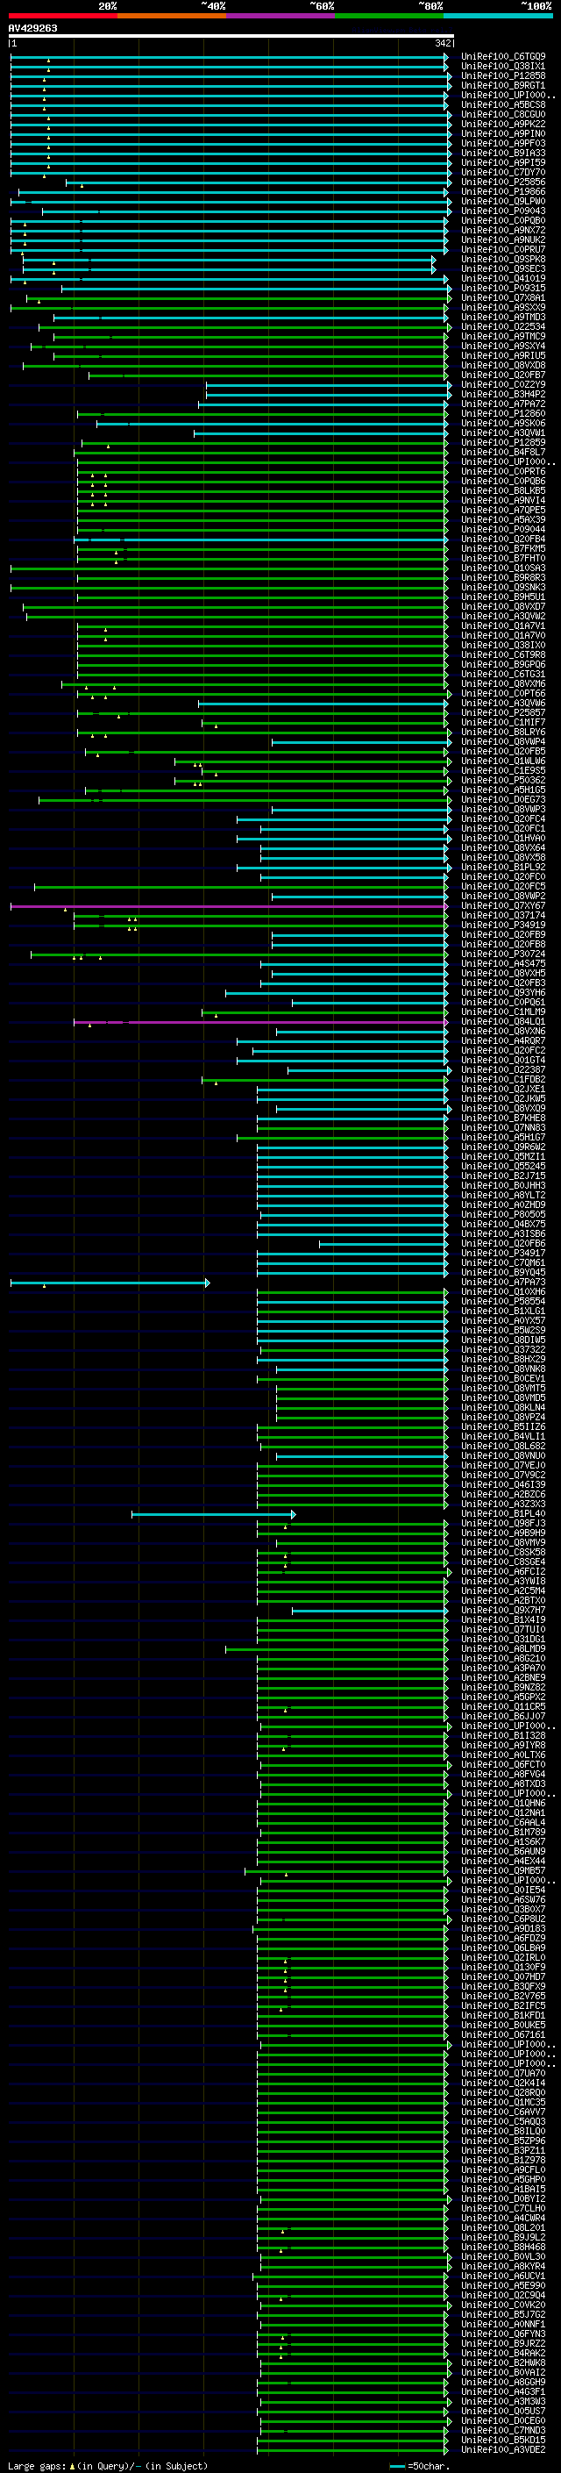
Task: Open hit UniRef100_Q37174
Action: click(x=503, y=916)
